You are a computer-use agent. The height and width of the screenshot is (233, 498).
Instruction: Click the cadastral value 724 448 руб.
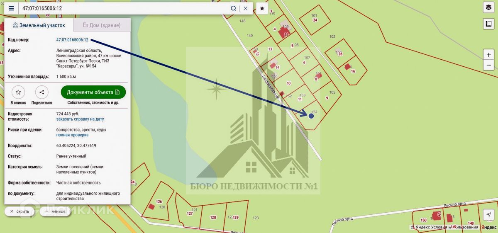(68, 114)
